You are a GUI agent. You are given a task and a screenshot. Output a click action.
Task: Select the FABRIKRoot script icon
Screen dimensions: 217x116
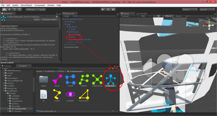[x=97, y=79]
